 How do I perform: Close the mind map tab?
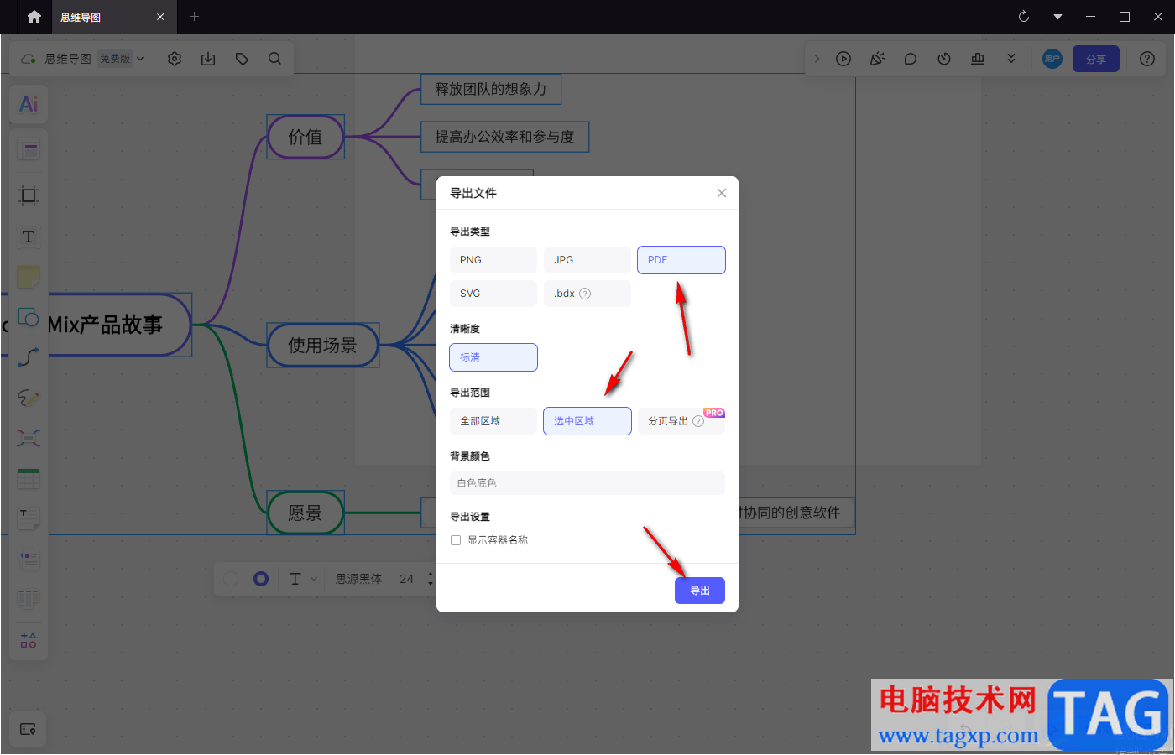pos(160,17)
